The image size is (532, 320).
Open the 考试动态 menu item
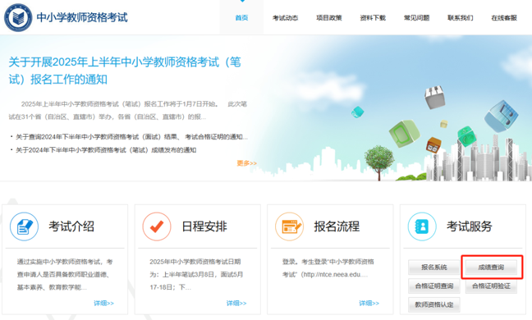[x=286, y=18]
